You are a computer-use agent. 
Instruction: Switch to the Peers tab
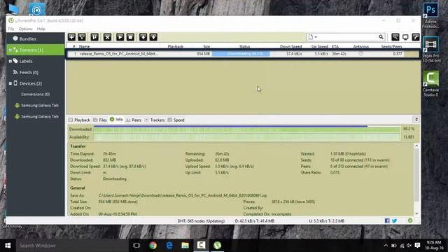point(134,120)
